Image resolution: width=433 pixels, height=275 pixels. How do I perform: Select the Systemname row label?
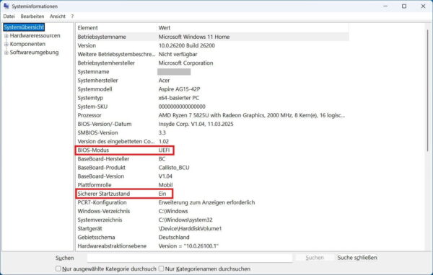(93, 72)
